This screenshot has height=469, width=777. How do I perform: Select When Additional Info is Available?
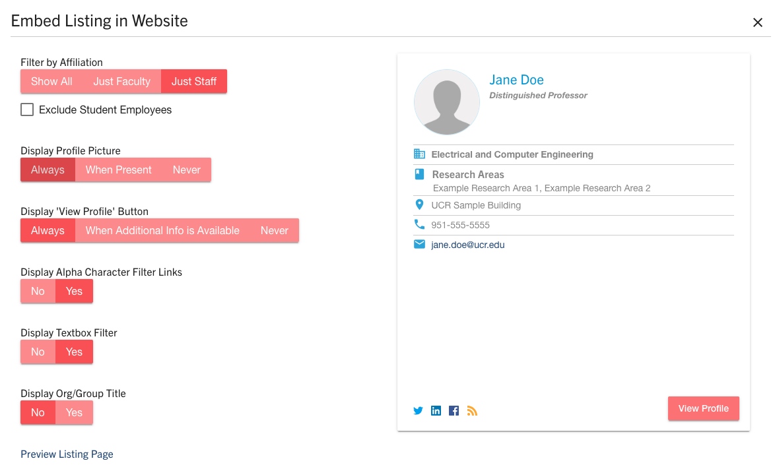(162, 231)
